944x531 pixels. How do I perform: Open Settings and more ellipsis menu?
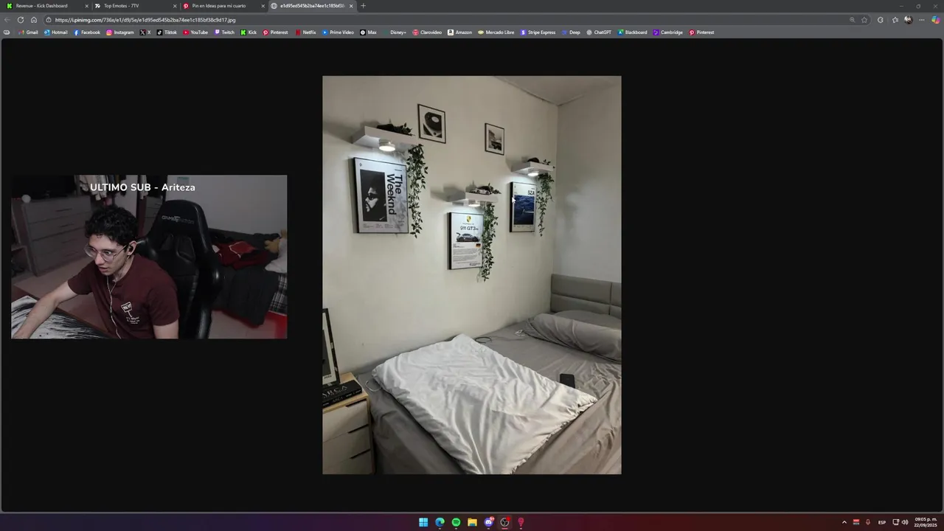[921, 20]
